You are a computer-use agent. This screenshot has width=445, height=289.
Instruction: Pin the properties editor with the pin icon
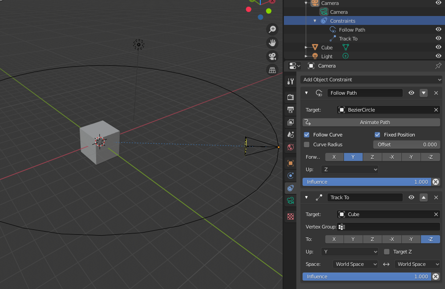pos(438,66)
